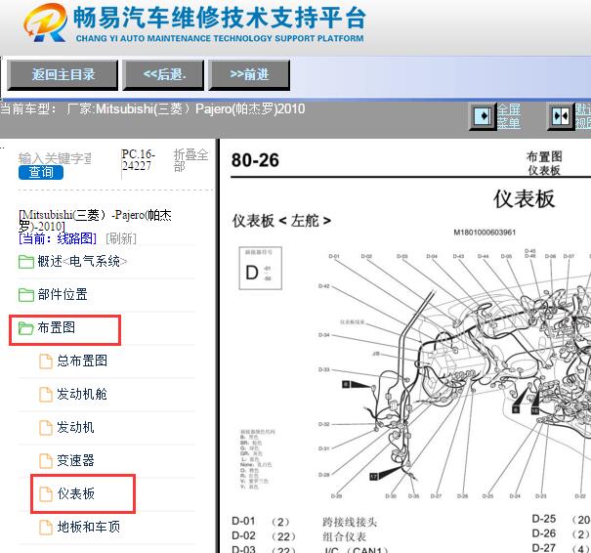Open the 变速器 page

tap(75, 460)
